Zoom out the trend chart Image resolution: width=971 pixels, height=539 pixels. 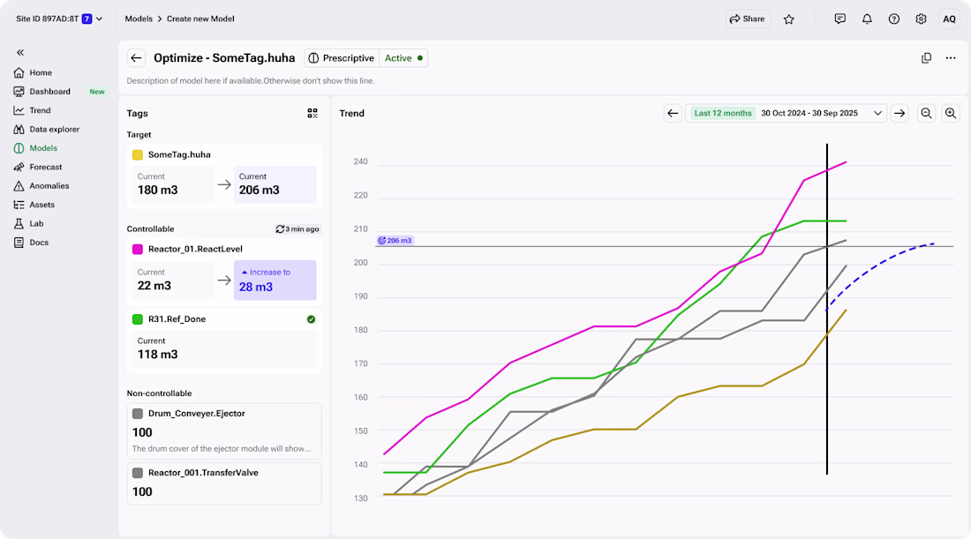(x=926, y=113)
